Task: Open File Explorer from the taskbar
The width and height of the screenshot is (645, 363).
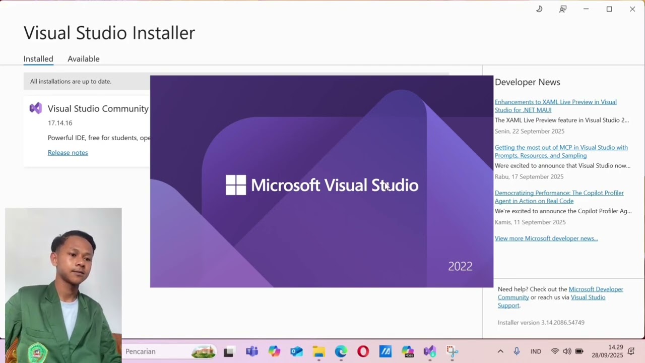Action: click(x=318, y=351)
